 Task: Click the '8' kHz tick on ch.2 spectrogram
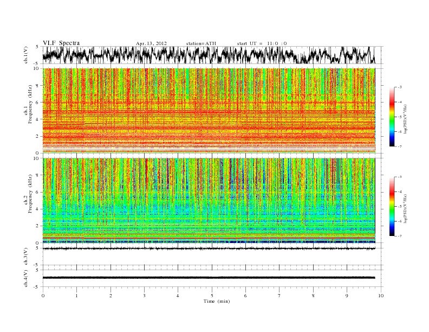[x=38, y=175]
